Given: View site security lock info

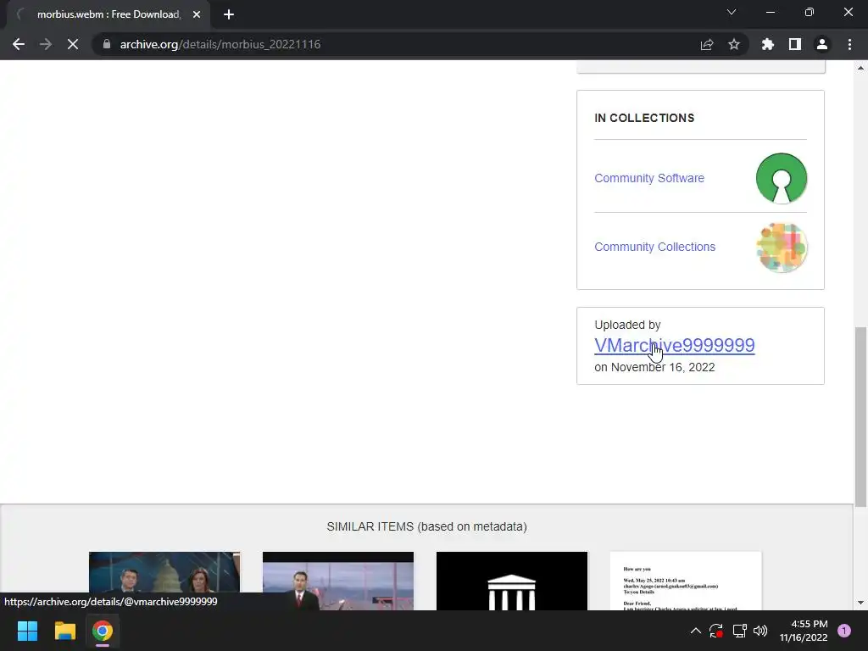Looking at the screenshot, I should tap(107, 44).
